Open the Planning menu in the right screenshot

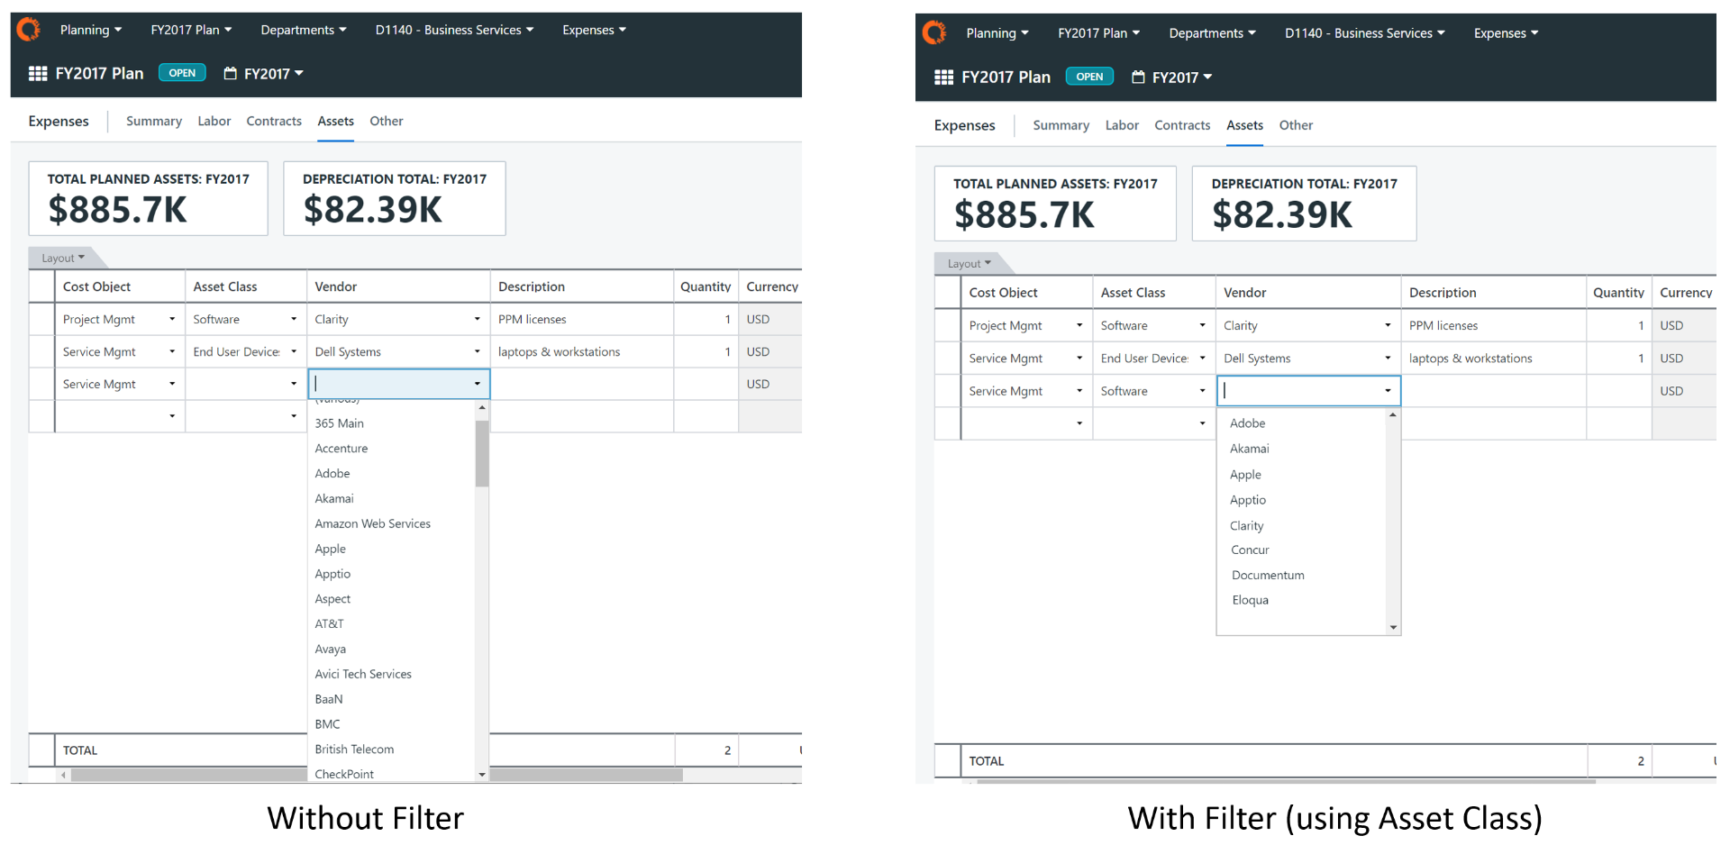point(997,33)
